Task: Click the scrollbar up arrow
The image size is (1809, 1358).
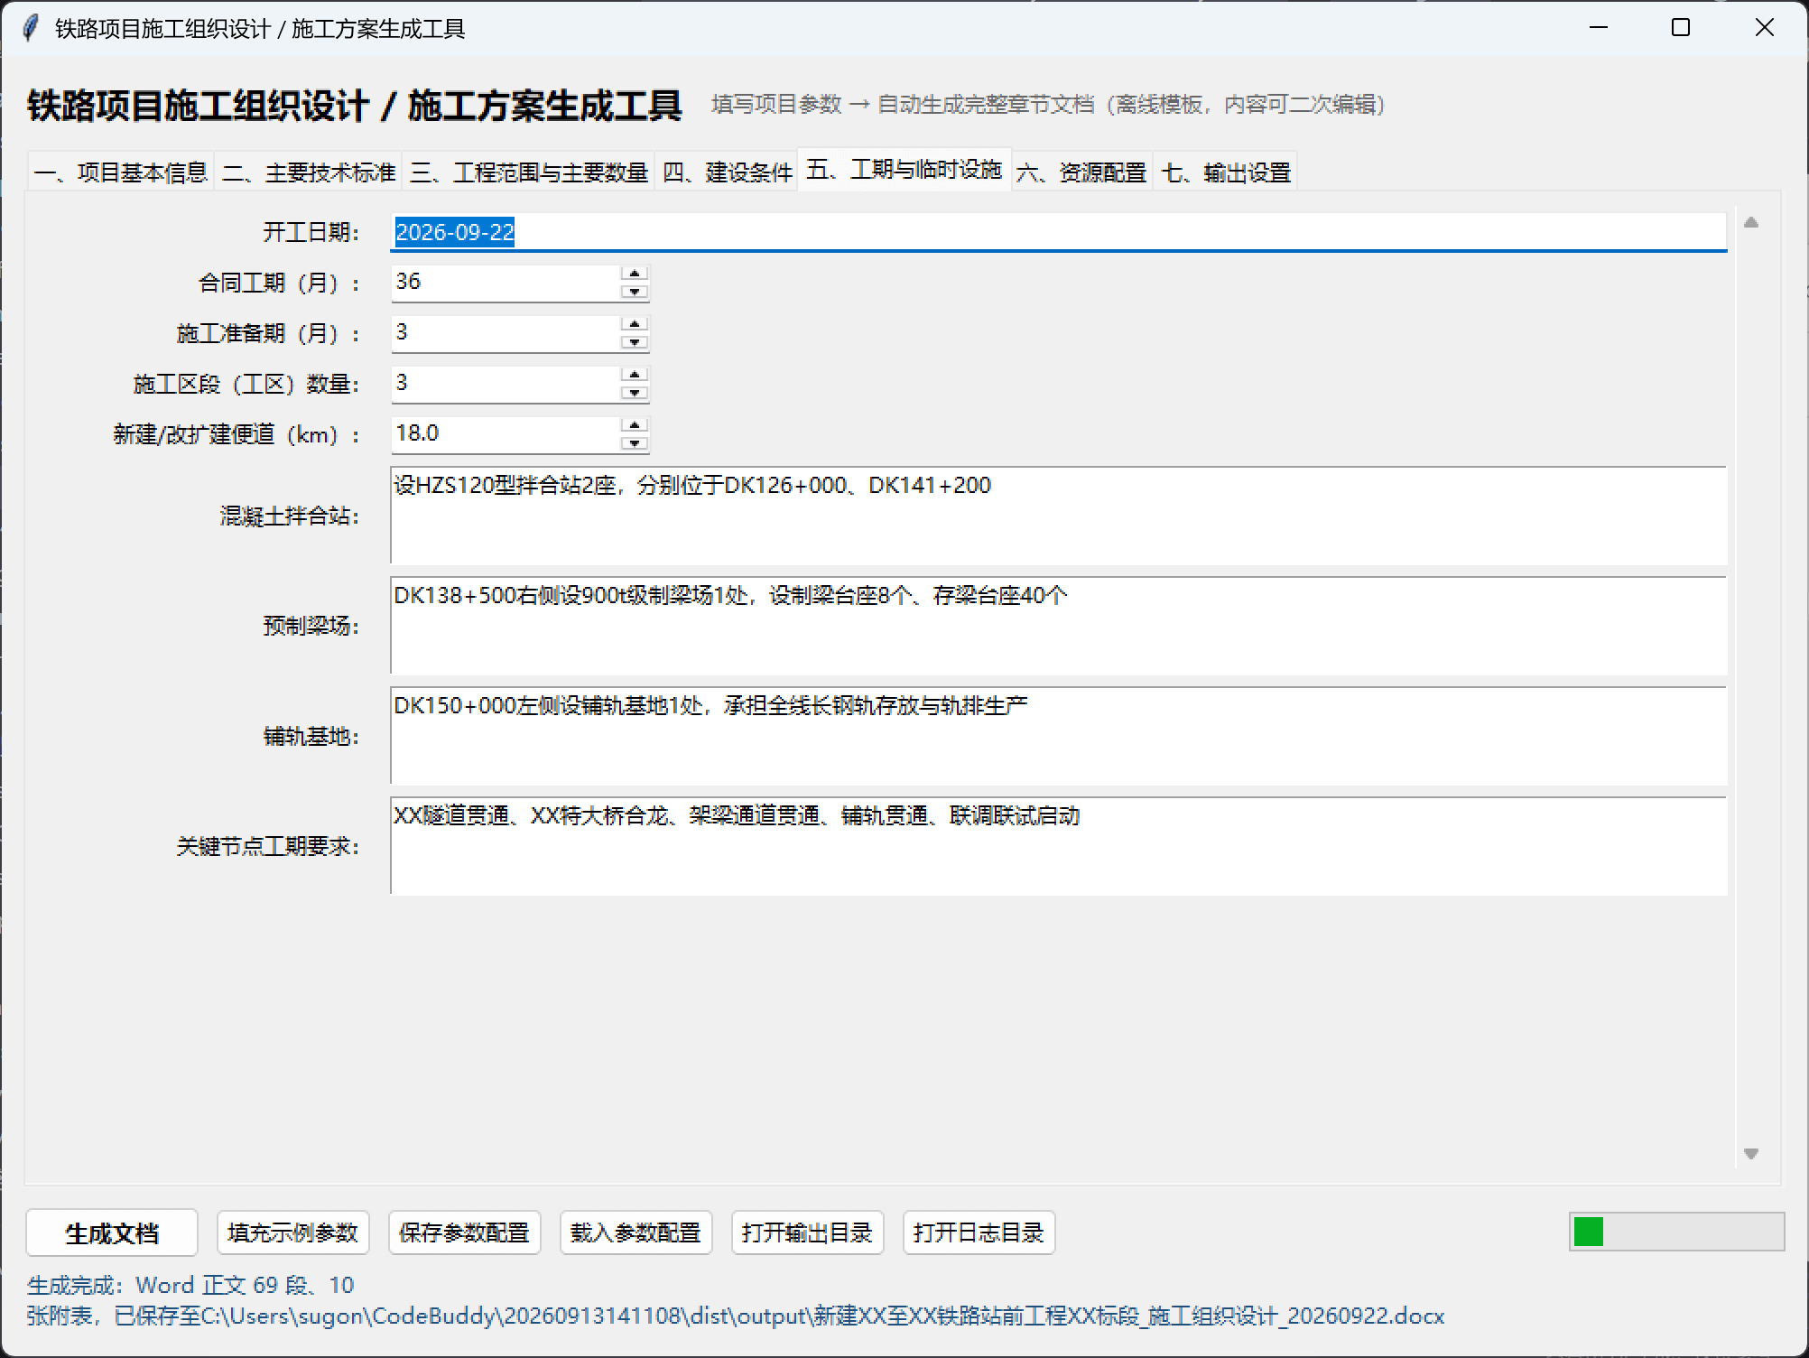Action: [x=1751, y=222]
